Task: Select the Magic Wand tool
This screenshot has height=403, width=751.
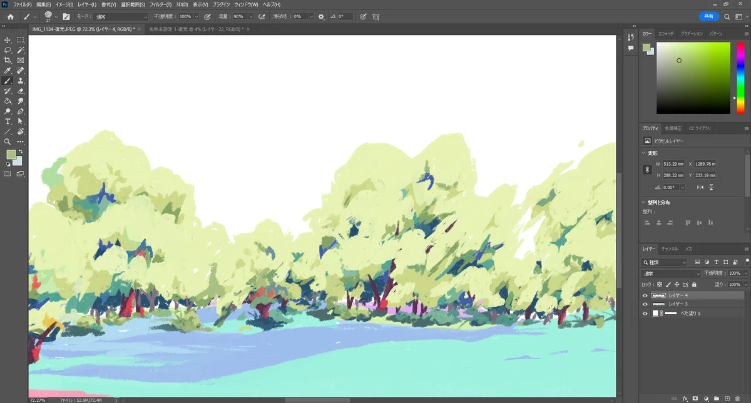Action: (21, 50)
